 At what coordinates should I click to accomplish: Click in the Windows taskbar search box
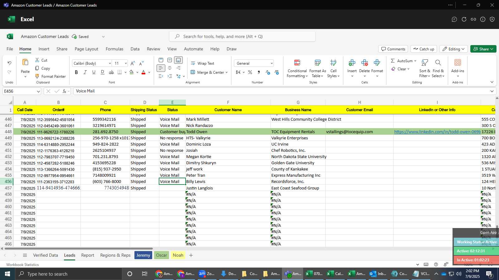point(69,274)
